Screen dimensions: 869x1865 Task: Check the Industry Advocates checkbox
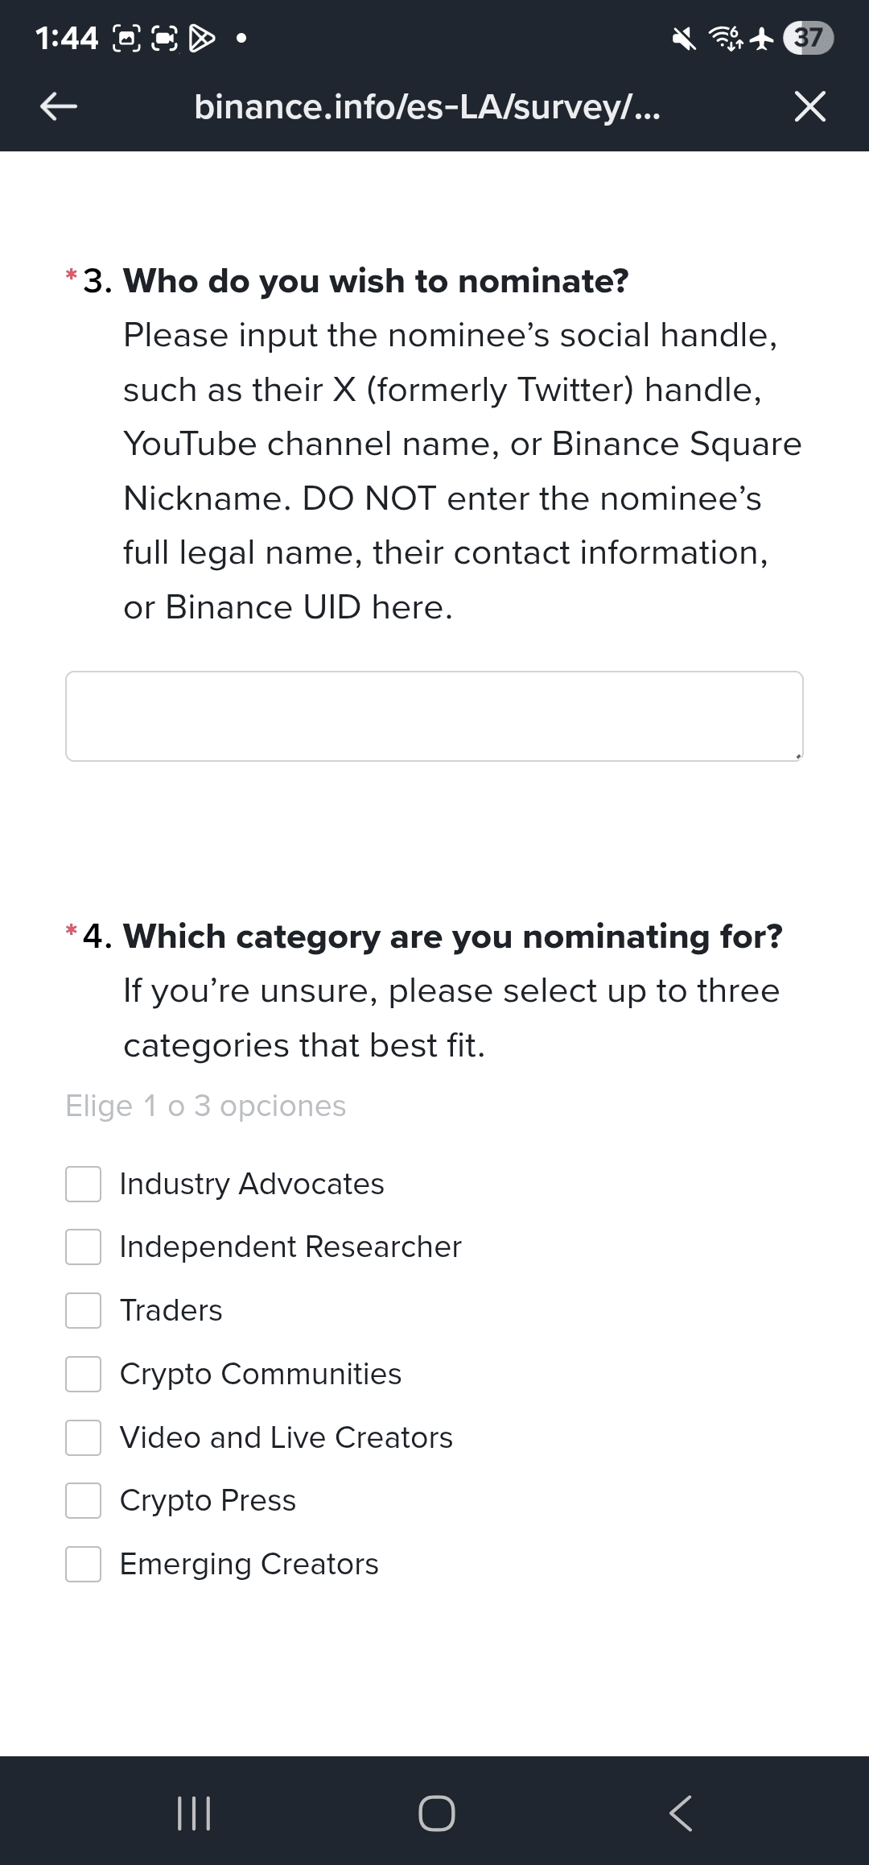click(x=84, y=1184)
